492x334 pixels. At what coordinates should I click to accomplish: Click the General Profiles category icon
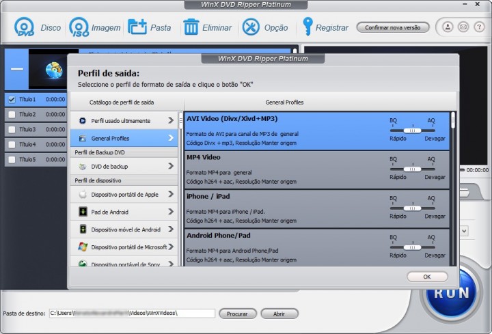pyautogui.click(x=83, y=138)
